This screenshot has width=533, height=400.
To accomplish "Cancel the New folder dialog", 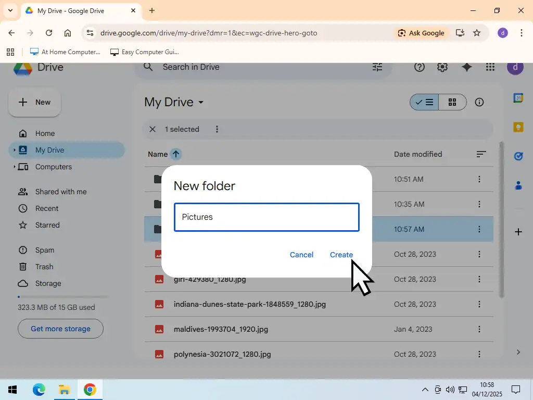I will click(x=301, y=255).
